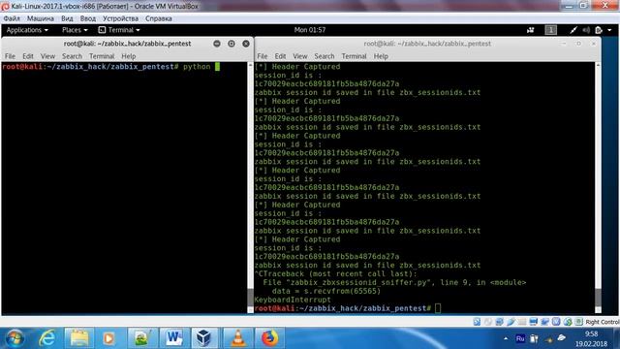
Task: Open Edit menu in right terminal
Action: click(280, 56)
